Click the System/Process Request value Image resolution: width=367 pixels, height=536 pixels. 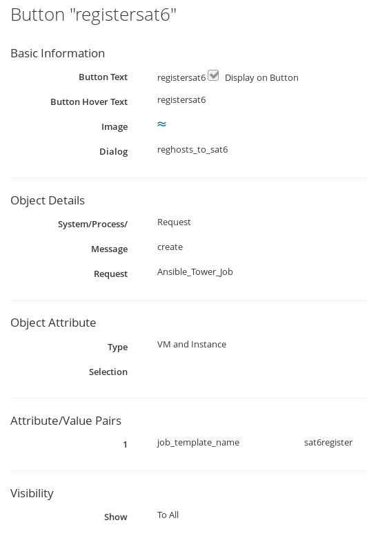tap(174, 222)
